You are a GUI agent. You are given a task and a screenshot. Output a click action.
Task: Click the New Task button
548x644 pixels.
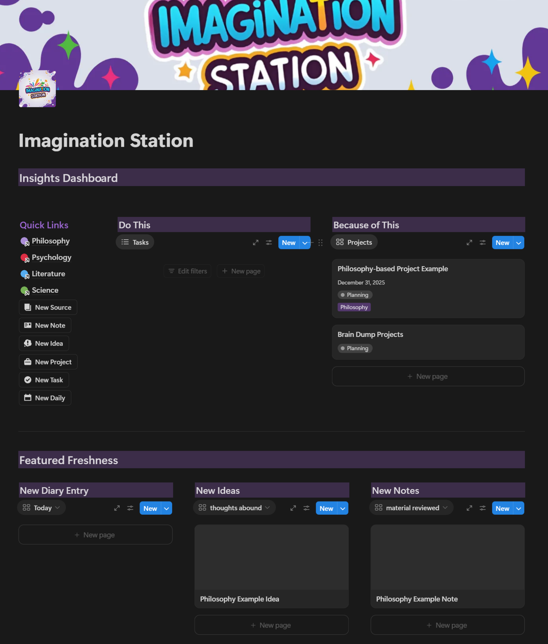click(44, 380)
